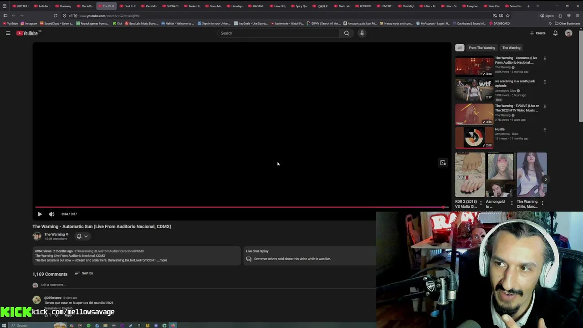The height and width of the screenshot is (328, 583).
Task: Select the All filter chip
Action: click(x=460, y=48)
